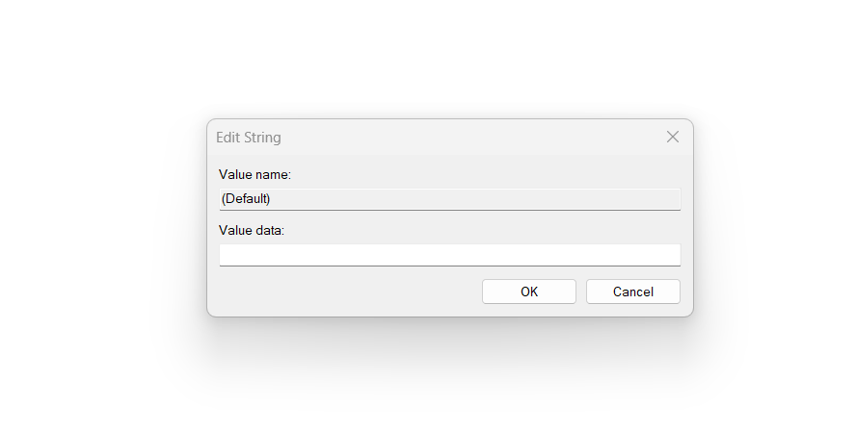Close the Edit String dialog
The image size is (856, 431).
(x=673, y=137)
